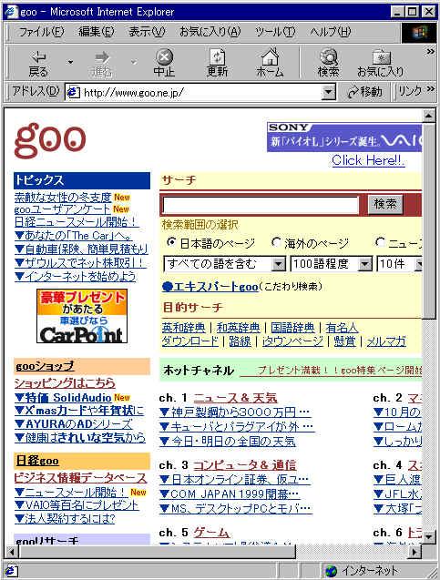The image size is (440, 580).
Task: Open the 英和辞典 link
Action: (x=183, y=328)
